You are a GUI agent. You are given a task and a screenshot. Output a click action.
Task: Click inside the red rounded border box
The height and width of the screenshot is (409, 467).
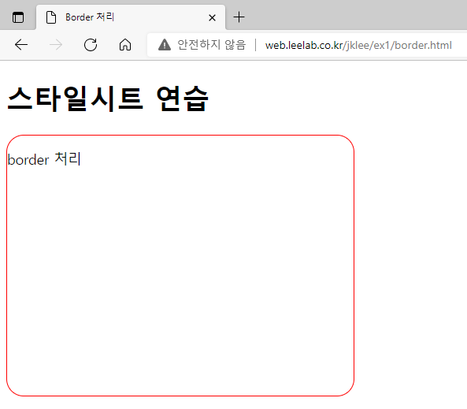coord(180,266)
